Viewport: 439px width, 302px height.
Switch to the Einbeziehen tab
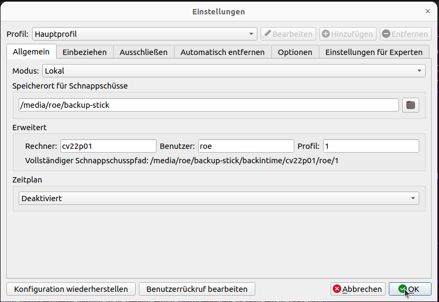point(84,52)
